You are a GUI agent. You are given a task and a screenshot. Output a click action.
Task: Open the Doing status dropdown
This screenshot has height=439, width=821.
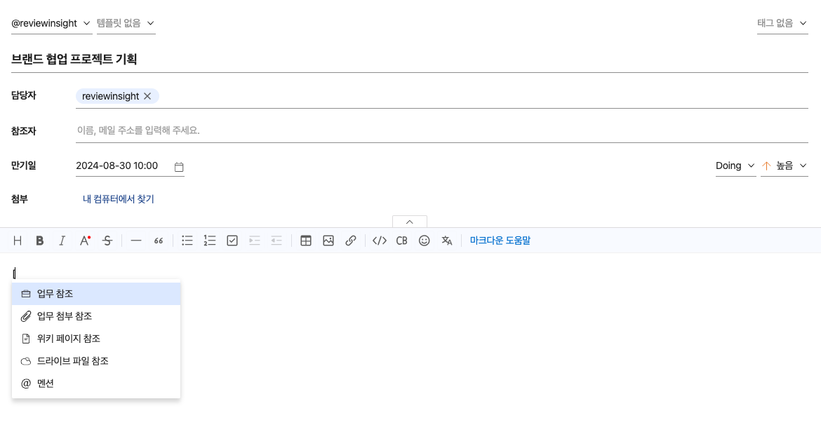point(735,166)
